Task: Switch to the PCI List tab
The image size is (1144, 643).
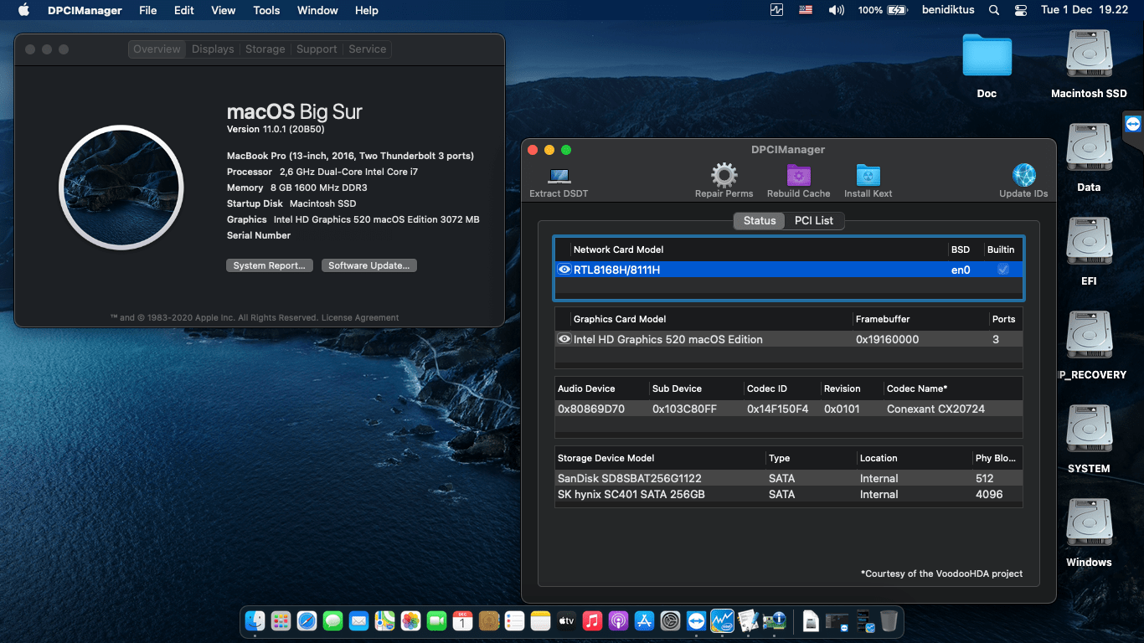Action: pos(814,220)
